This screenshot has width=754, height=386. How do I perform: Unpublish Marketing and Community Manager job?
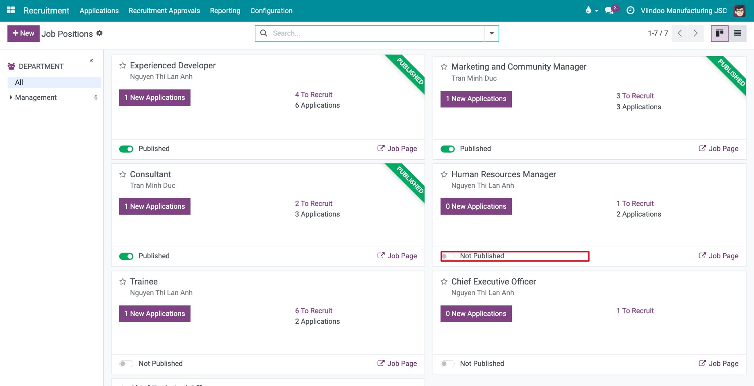pos(447,149)
